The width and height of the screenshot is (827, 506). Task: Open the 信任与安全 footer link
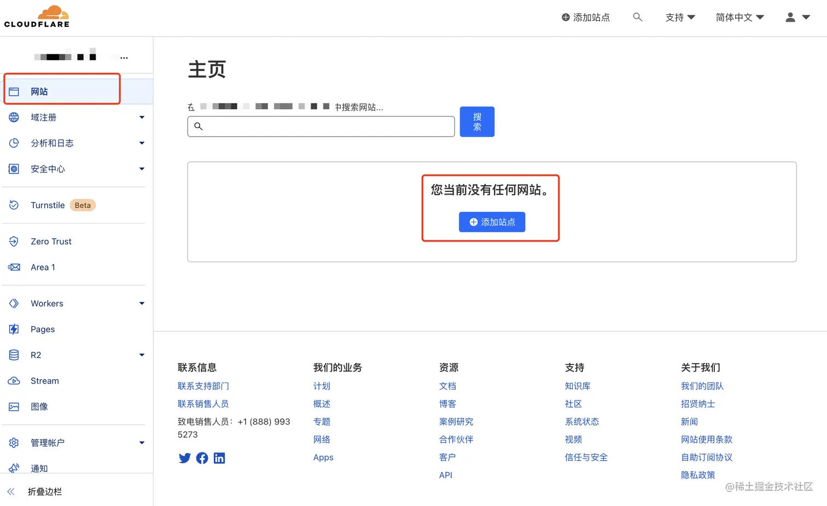[586, 457]
